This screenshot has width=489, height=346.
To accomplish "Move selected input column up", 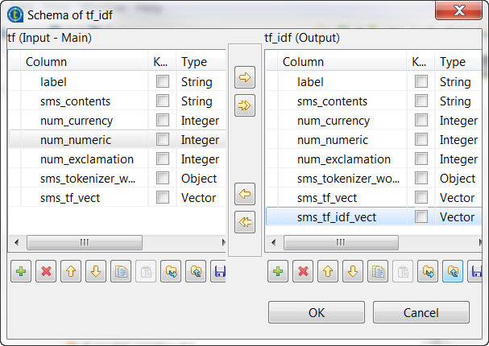I will tap(71, 272).
